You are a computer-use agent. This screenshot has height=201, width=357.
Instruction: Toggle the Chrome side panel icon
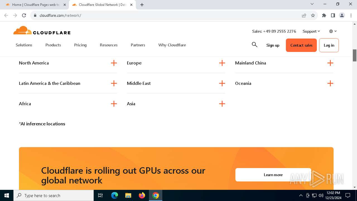coord(333,15)
